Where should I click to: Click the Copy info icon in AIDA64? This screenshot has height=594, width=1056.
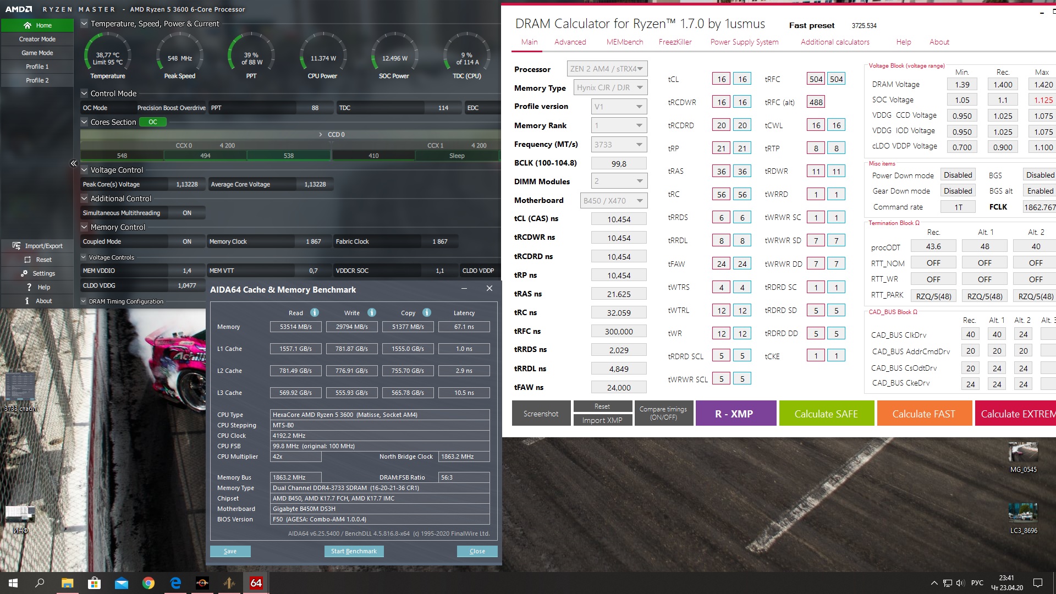(x=427, y=312)
